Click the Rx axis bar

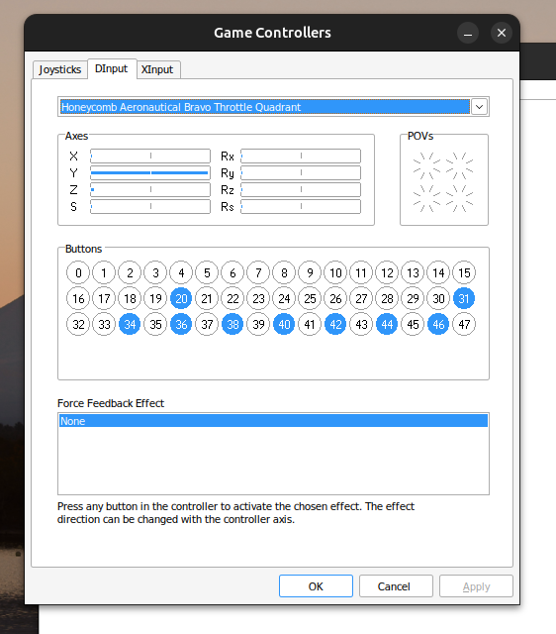[301, 156]
